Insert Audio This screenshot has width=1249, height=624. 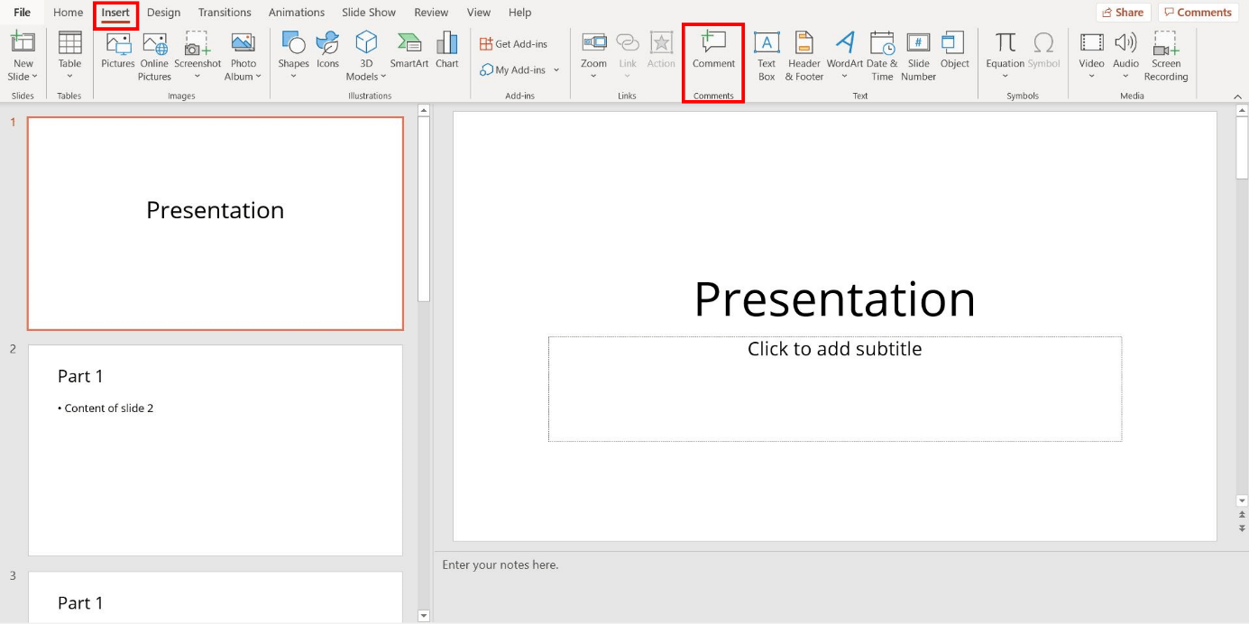point(1125,42)
